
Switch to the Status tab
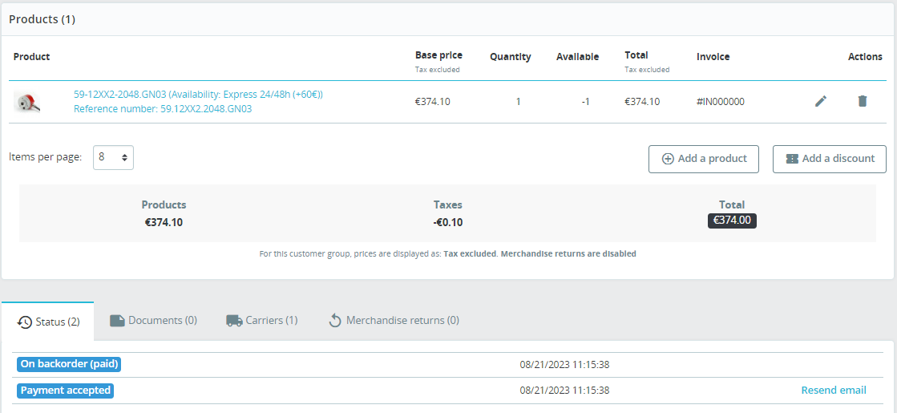click(x=48, y=322)
